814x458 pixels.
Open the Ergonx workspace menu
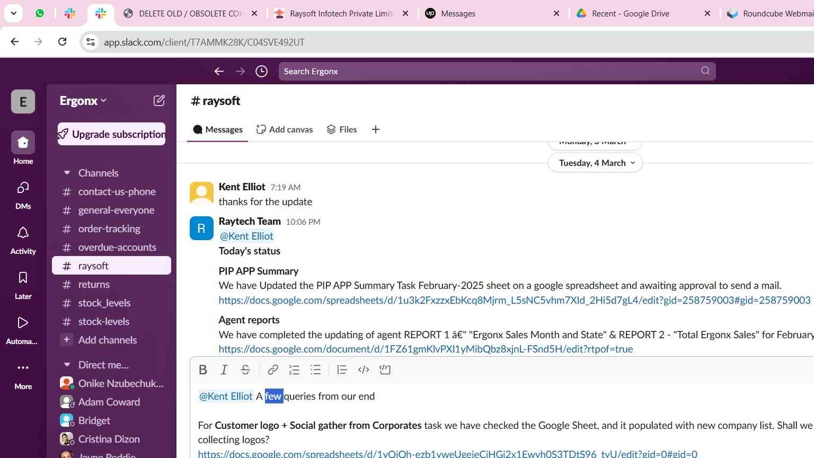click(83, 101)
